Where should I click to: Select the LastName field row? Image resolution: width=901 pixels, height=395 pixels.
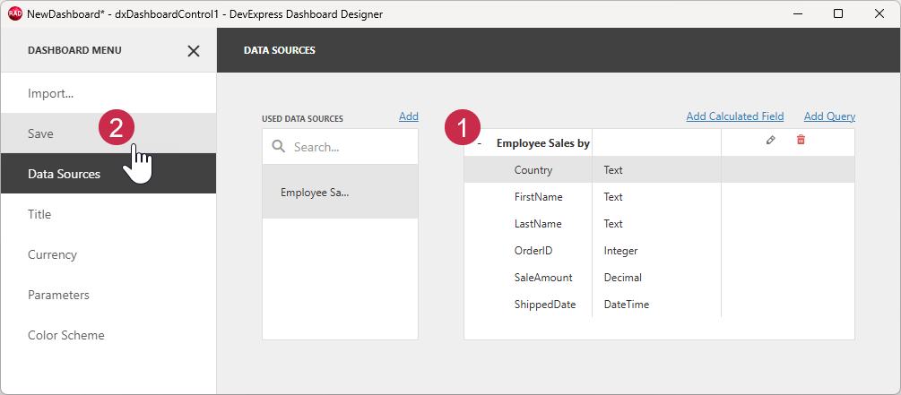(659, 224)
